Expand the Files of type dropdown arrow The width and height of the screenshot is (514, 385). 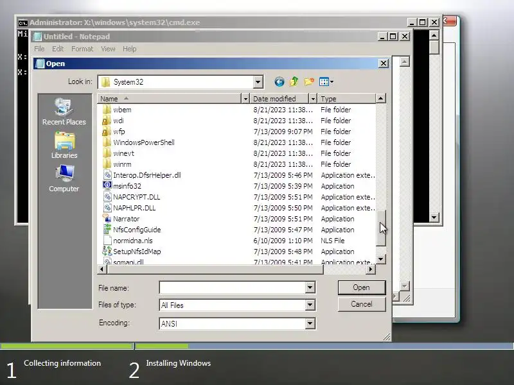(x=310, y=305)
